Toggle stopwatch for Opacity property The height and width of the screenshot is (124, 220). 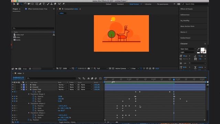tap(33, 96)
